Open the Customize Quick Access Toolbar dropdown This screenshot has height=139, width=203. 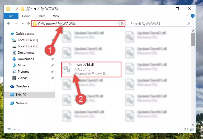coord(35,9)
